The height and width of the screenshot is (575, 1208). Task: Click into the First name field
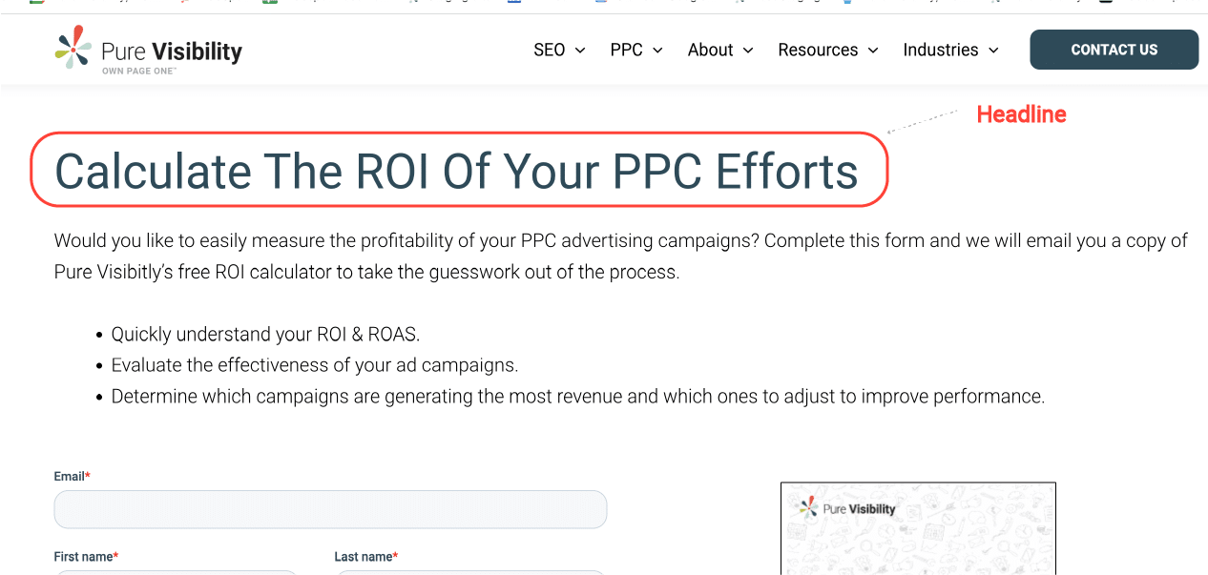(177, 572)
